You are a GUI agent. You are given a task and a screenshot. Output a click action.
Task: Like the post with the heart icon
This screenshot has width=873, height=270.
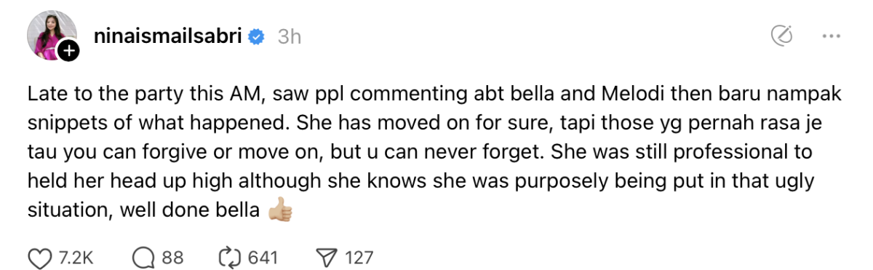pyautogui.click(x=36, y=257)
